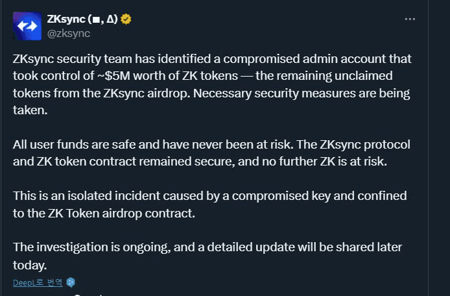Open the three-dot more options menu
Image resolution: width=450 pixels, height=296 pixels.
coord(410,19)
